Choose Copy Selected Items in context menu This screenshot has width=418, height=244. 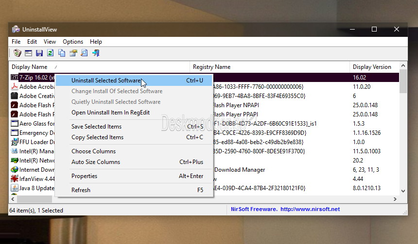tap(134, 137)
